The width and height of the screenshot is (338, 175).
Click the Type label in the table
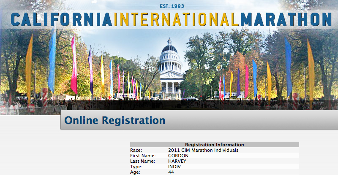pyautogui.click(x=136, y=167)
